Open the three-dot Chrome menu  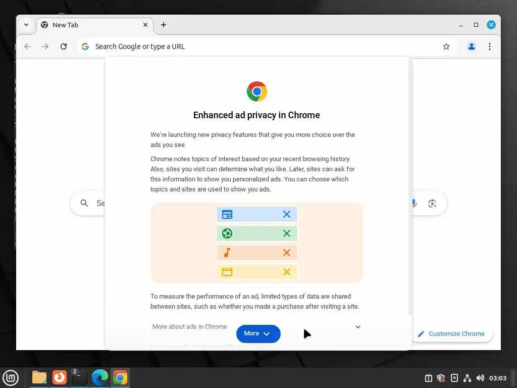[490, 46]
